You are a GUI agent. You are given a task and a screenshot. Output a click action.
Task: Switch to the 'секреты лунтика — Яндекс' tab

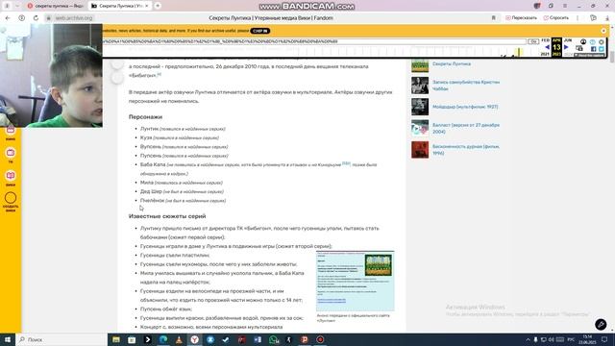pos(55,6)
